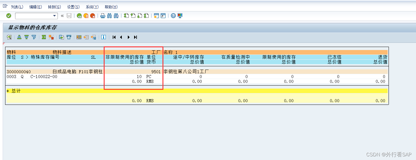Screen dimensions: 416x160
Task: Open the SAP system menu icon
Action: [5, 6]
